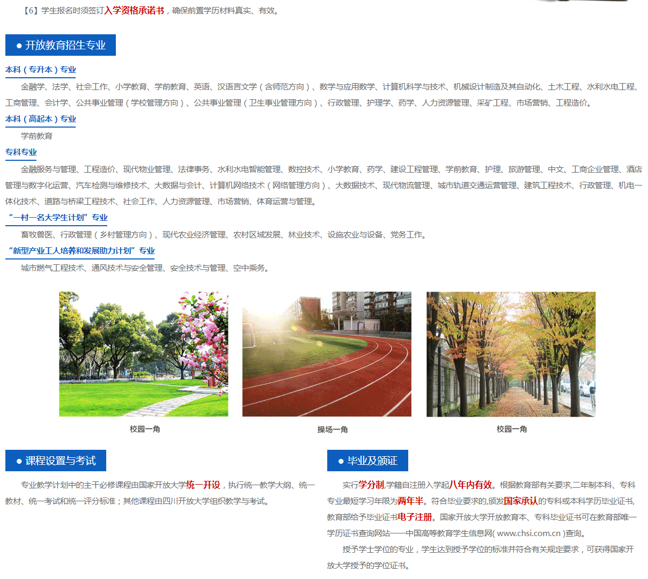Click the 电子注册 highlighted blue text
648x579 pixels.
(416, 517)
